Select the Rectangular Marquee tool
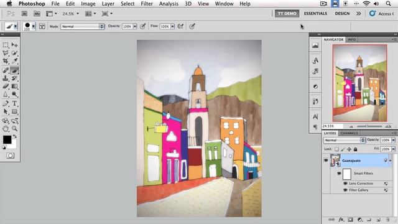Screen dimensions: 398x224 6,45
